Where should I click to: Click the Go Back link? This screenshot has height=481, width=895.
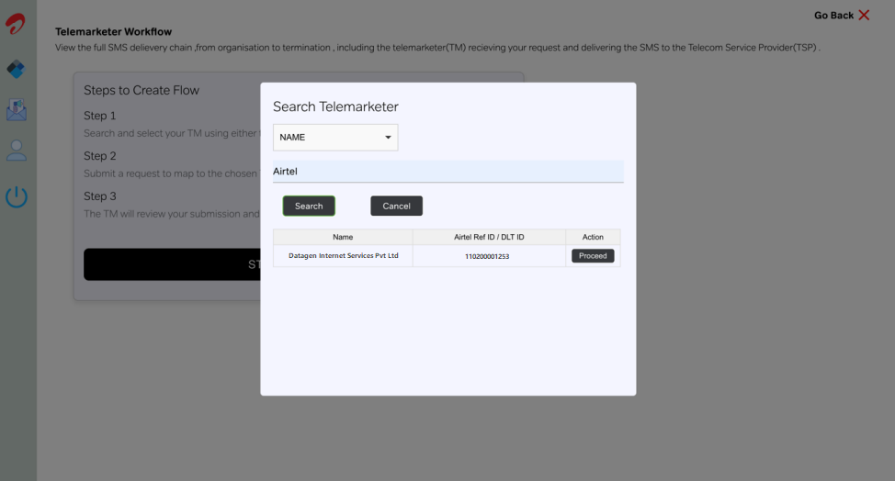point(833,16)
